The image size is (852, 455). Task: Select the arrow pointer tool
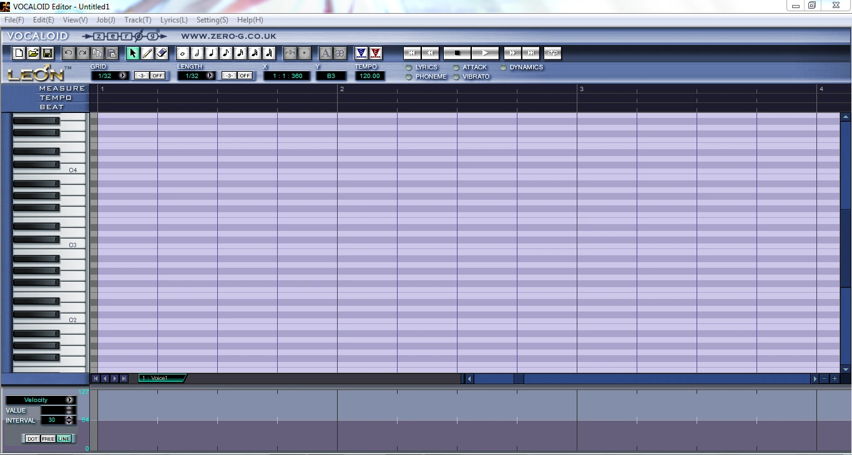(133, 53)
